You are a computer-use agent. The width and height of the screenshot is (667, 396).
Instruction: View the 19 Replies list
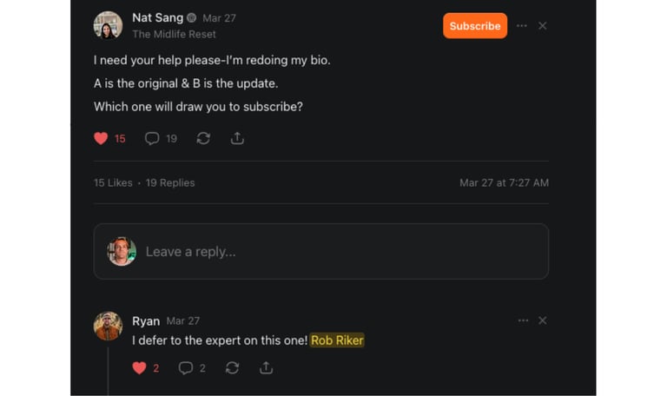pos(170,183)
